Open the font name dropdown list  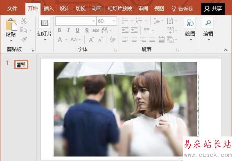93,21
